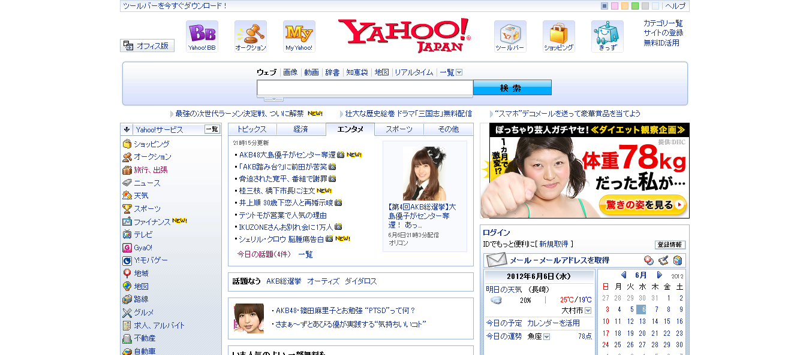Screen dimensions: 809x355
Task: Open headline AKB48大島優子がセンター奪還
Action: click(x=287, y=155)
